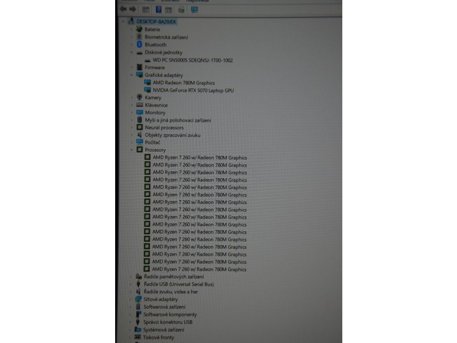Click the Neural processors chip icon
Viewport: 457px width, 343px height.
140,127
